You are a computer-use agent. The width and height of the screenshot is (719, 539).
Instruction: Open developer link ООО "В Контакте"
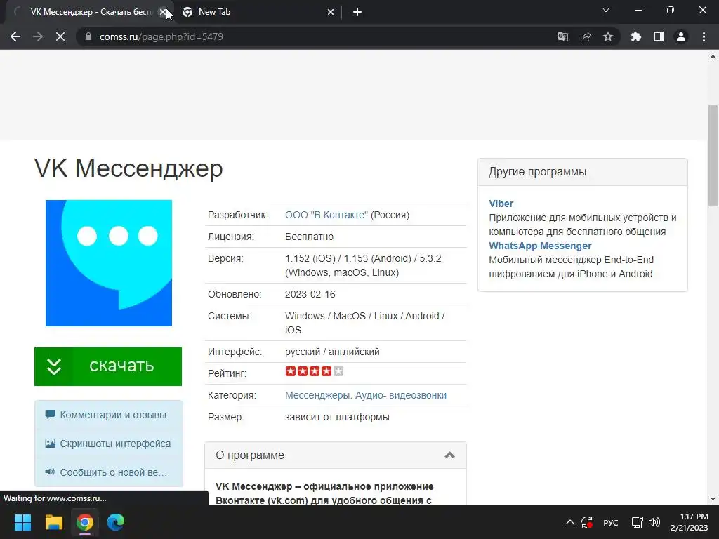pyautogui.click(x=326, y=215)
